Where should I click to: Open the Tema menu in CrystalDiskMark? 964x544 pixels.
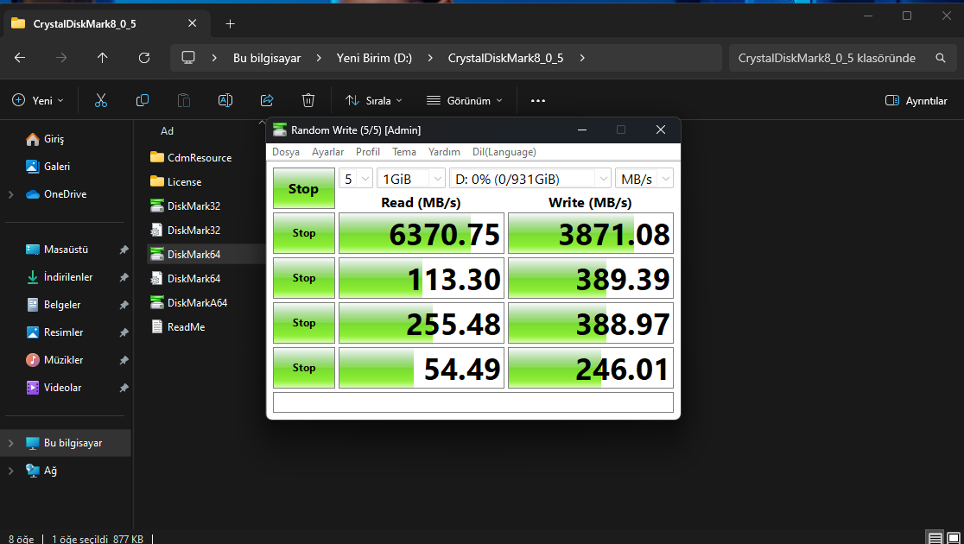(x=404, y=152)
